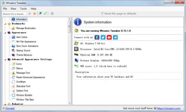Select Alt+Tab Appearance label
This screenshot has height=112, width=186.
click(x=26, y=42)
